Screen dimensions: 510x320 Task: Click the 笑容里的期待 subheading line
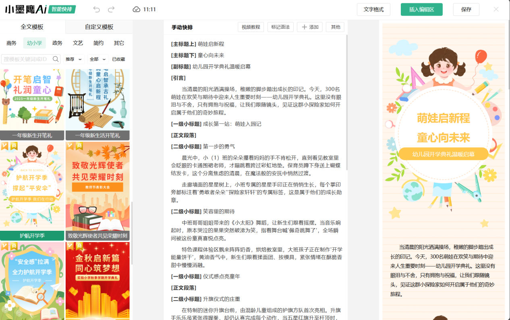pyautogui.click(x=203, y=211)
